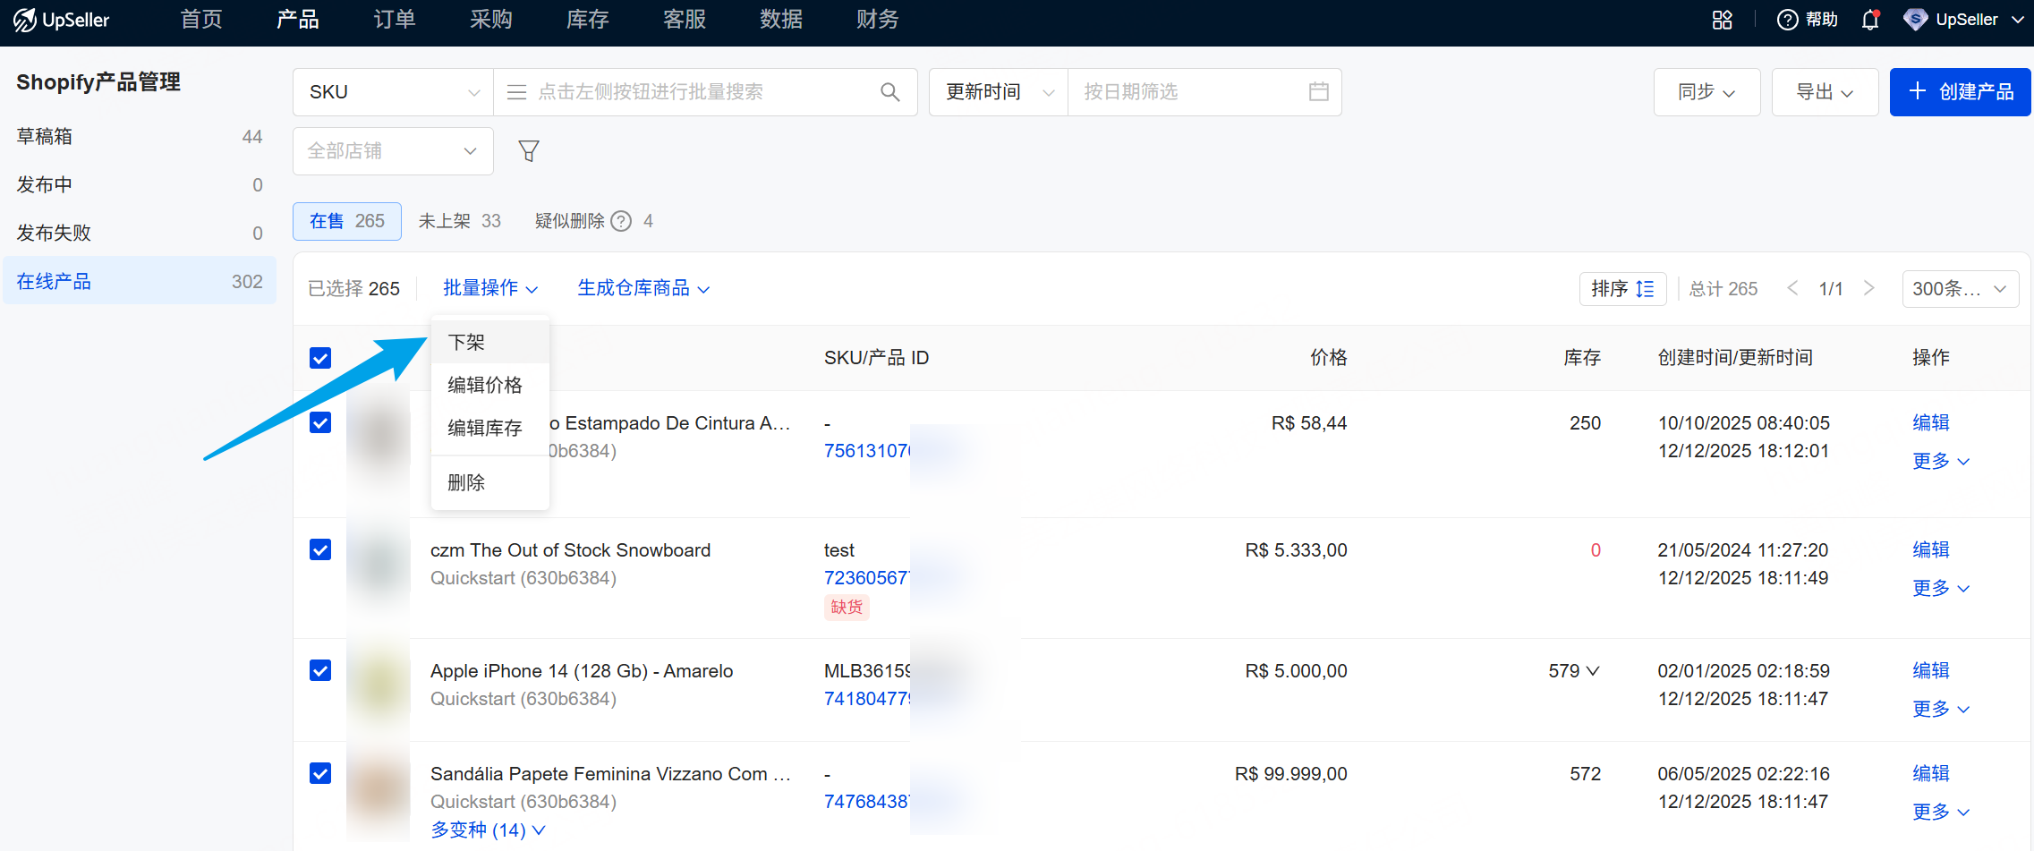Open the calendar icon in date filter

point(1317,91)
